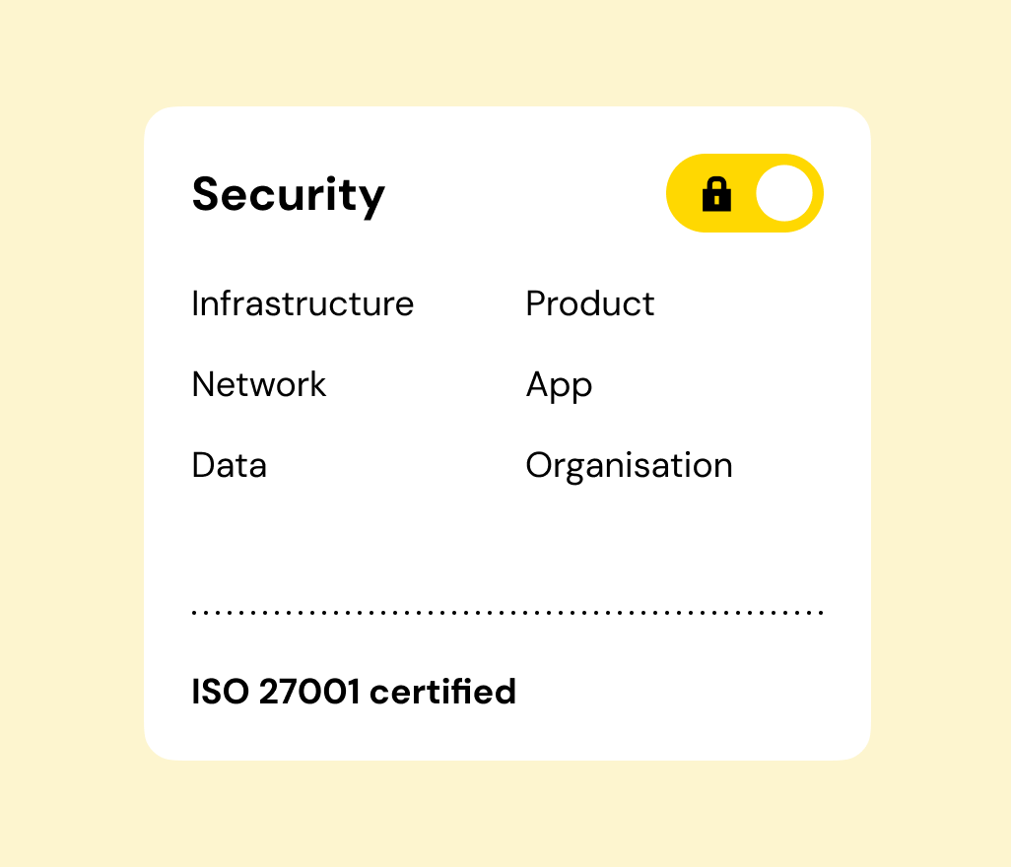1011x867 pixels.
Task: Click empty white space below Organisation
Action: (x=629, y=537)
